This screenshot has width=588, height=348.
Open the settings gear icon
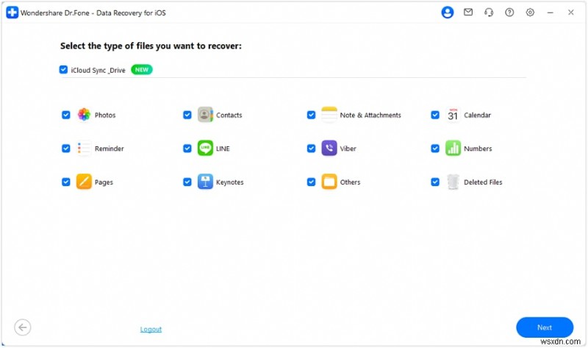click(530, 13)
